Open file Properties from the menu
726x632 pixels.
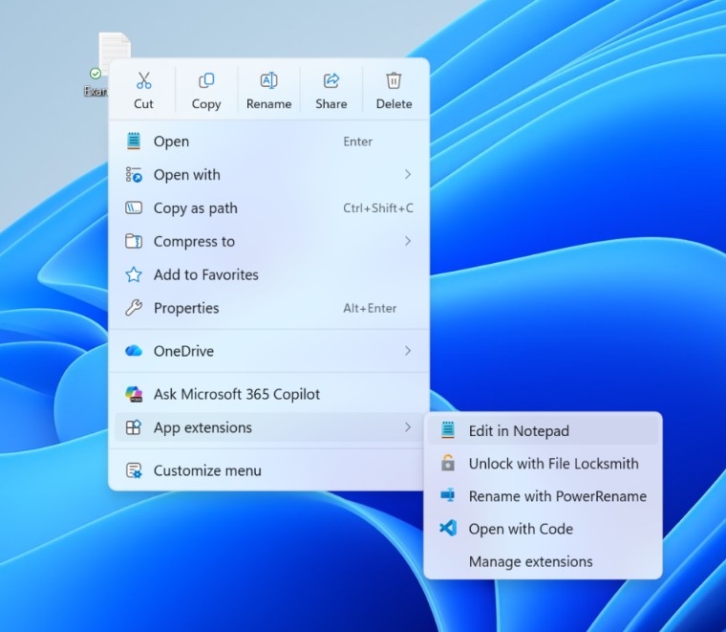click(269, 308)
